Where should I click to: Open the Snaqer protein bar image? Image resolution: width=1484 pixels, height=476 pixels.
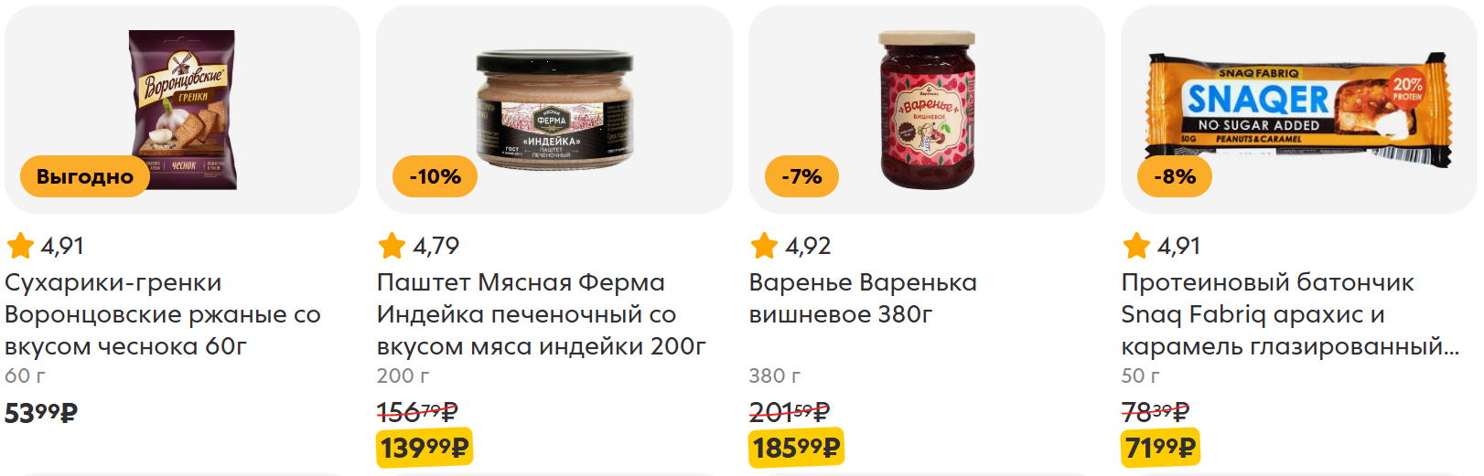coord(1299,110)
